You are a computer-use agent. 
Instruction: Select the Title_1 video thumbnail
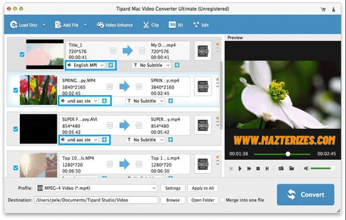click(45, 54)
